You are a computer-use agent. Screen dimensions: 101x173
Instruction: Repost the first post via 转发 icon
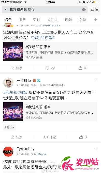point(17,68)
